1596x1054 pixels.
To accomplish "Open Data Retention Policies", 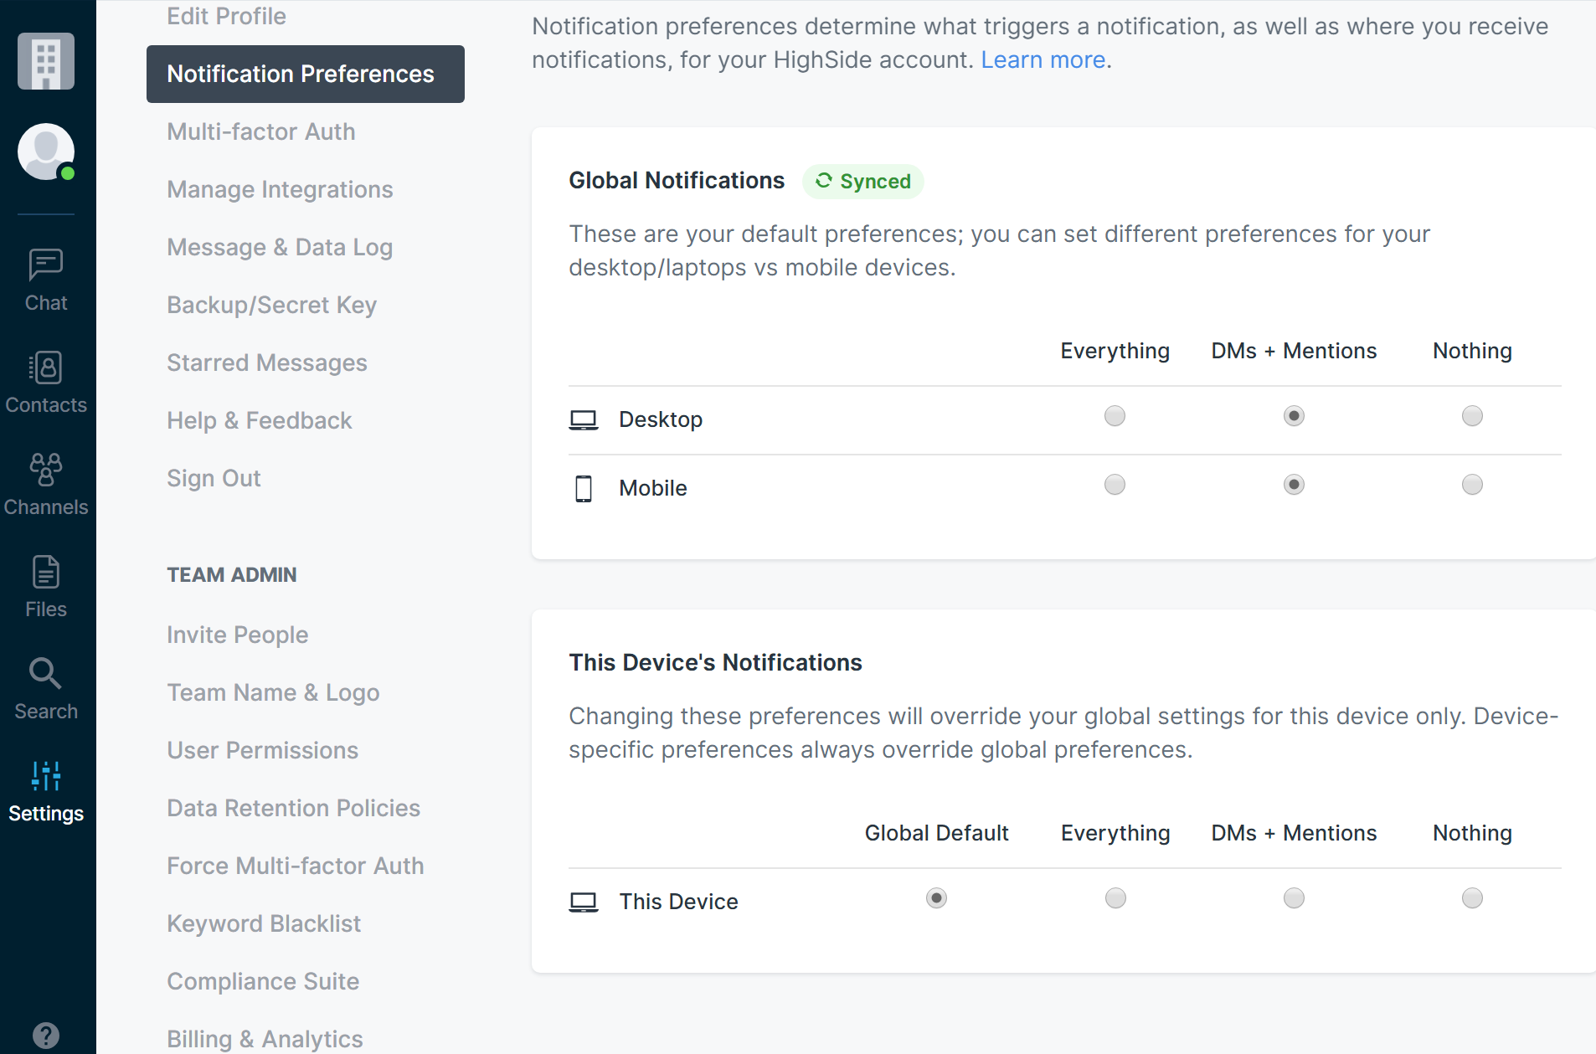I will pyautogui.click(x=293, y=808).
